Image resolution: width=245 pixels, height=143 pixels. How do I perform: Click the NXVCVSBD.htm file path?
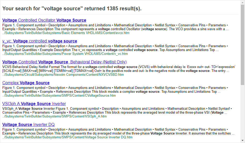(63, 75)
